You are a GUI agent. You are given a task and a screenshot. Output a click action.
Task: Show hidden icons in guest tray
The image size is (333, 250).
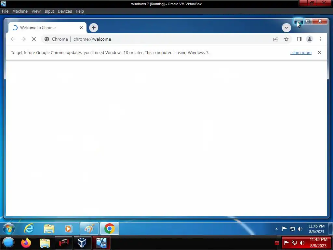click(276, 229)
